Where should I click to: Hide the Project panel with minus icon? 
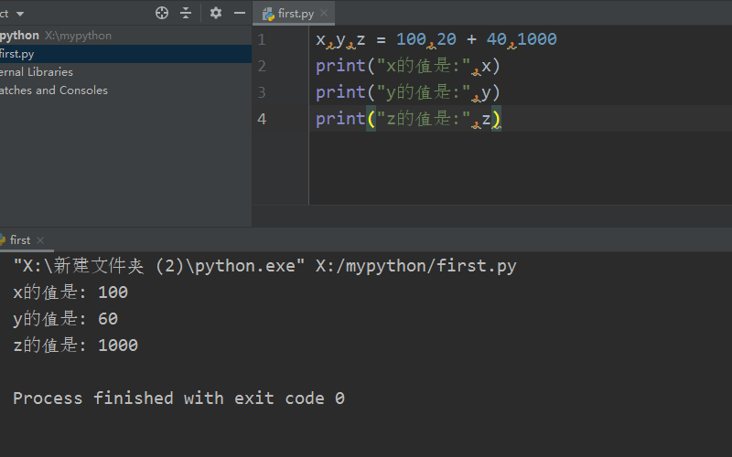(x=240, y=13)
